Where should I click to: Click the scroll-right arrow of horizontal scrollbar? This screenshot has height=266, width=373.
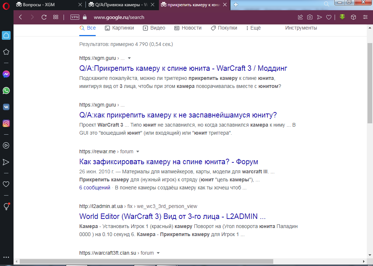tap(364, 262)
